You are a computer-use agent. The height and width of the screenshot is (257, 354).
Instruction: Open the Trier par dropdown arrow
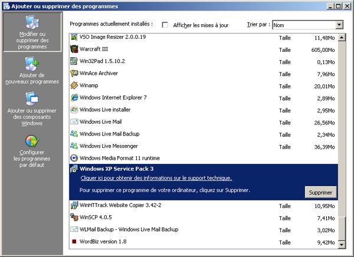point(339,25)
